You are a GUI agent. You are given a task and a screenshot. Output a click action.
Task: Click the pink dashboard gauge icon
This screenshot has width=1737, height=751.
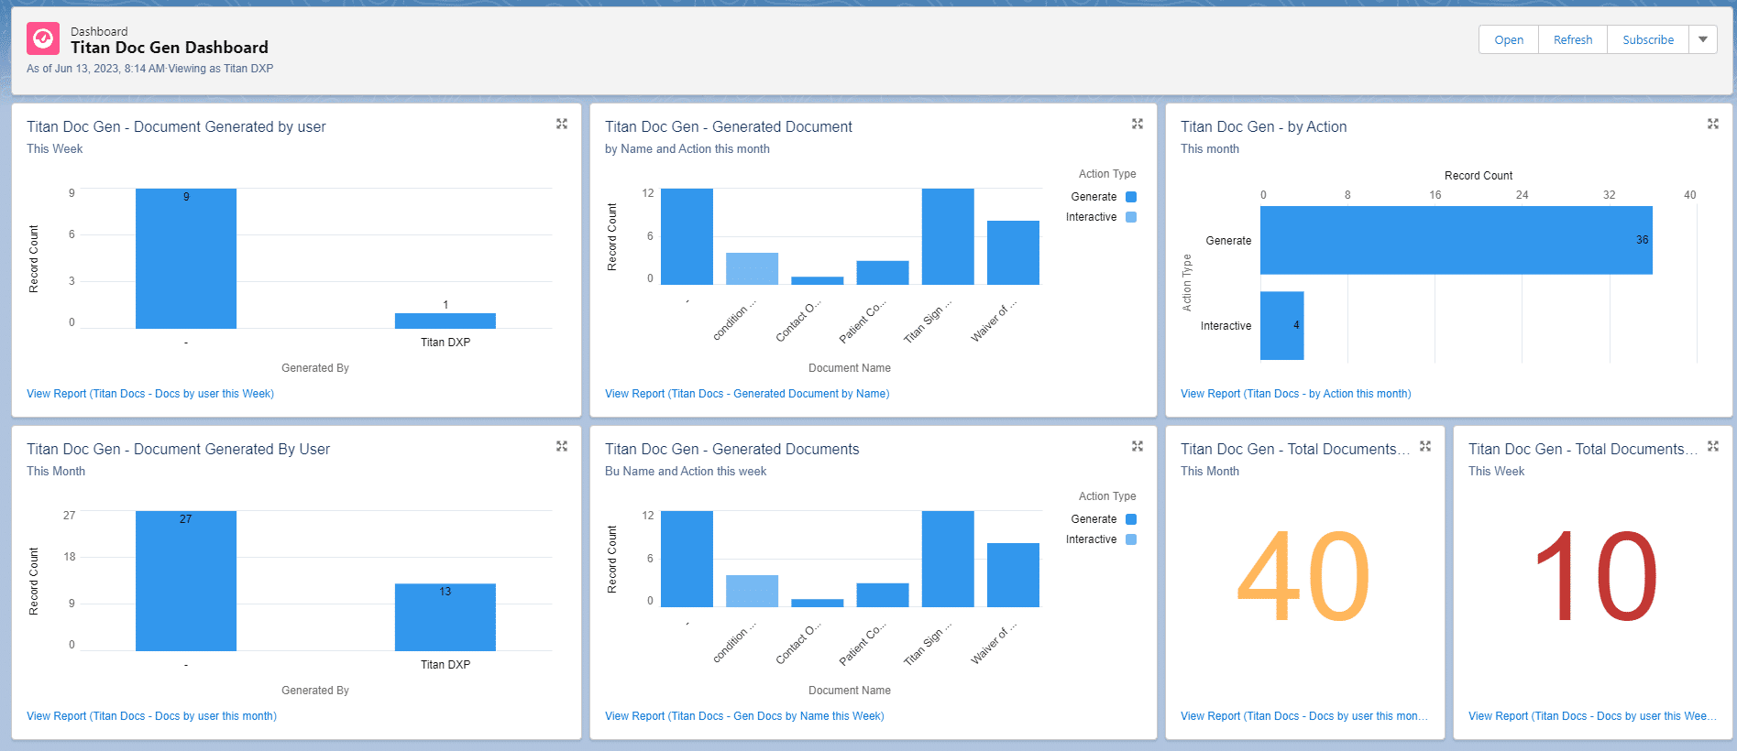[43, 38]
